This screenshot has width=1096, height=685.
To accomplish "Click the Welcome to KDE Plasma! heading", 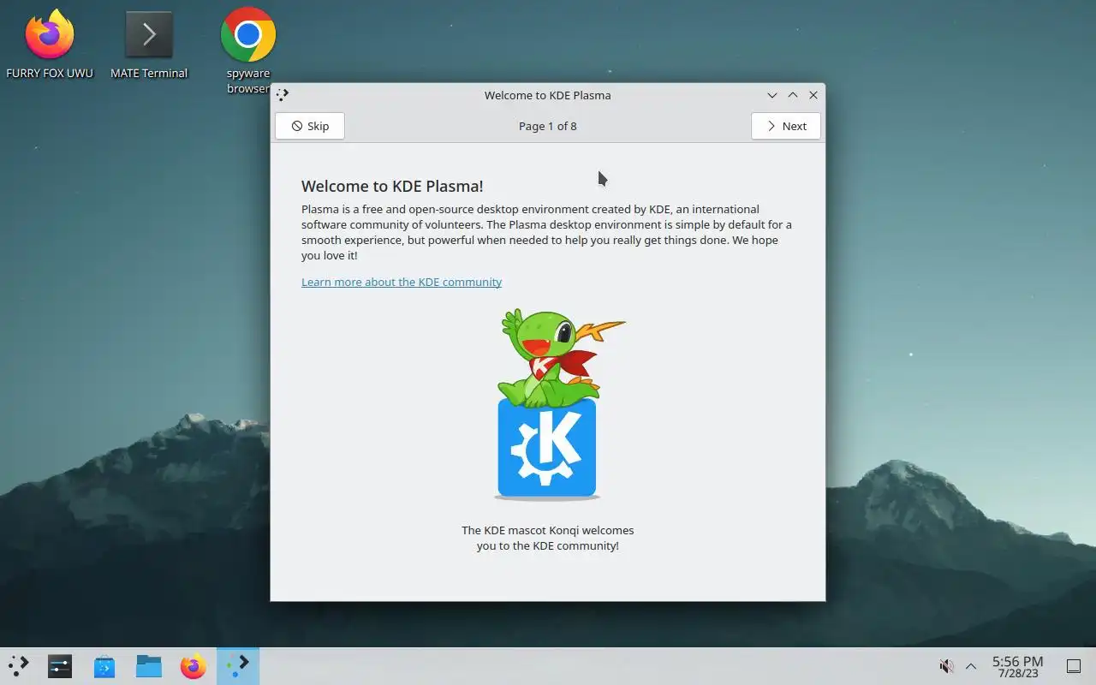I will tap(392, 186).
